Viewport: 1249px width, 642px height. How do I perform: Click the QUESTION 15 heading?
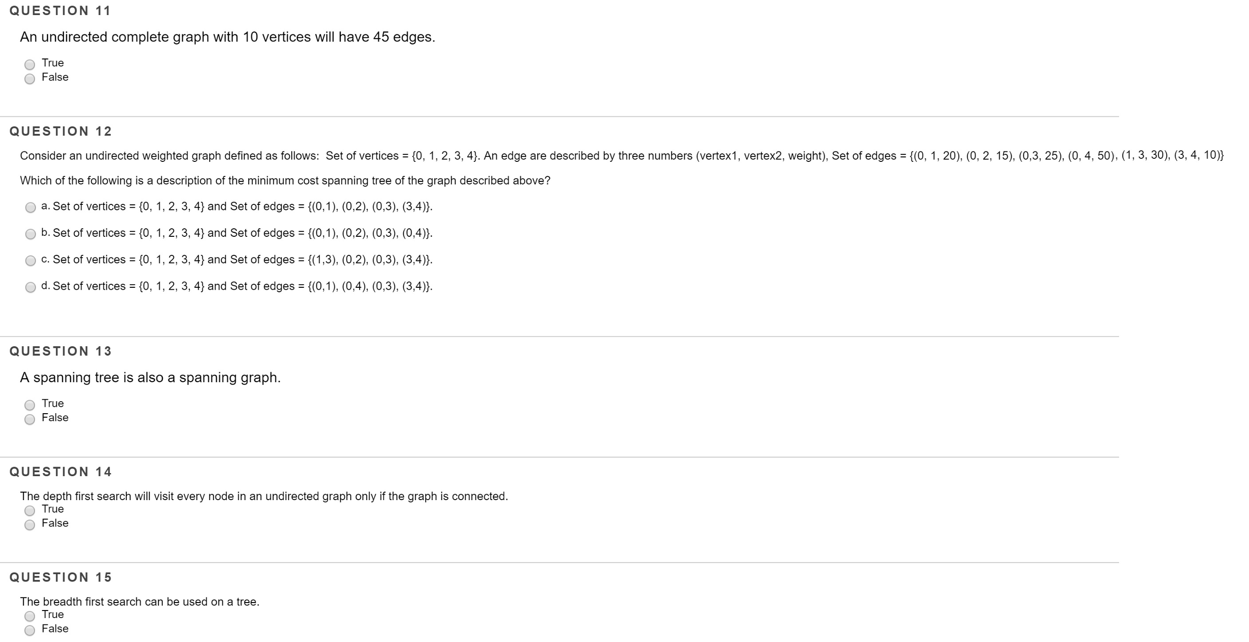60,577
